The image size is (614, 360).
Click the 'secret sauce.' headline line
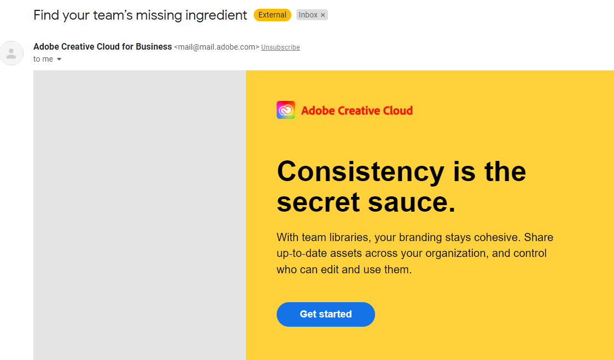366,202
